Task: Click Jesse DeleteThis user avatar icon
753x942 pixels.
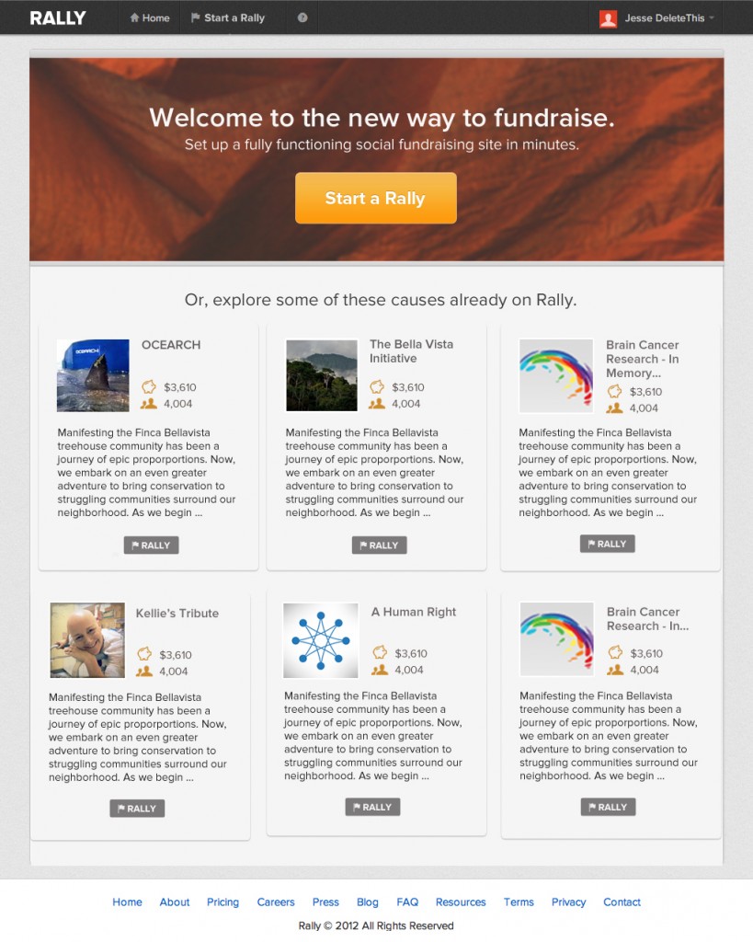Action: [608, 18]
